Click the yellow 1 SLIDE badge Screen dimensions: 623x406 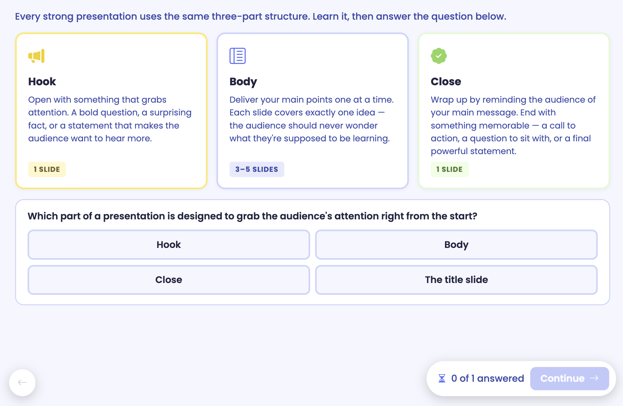47,169
